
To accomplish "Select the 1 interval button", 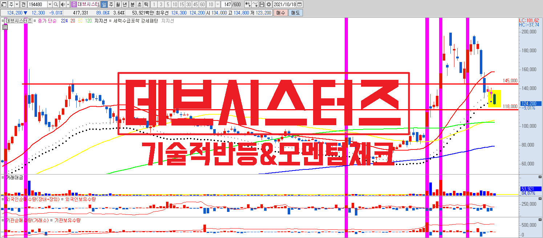I will point(154,4).
